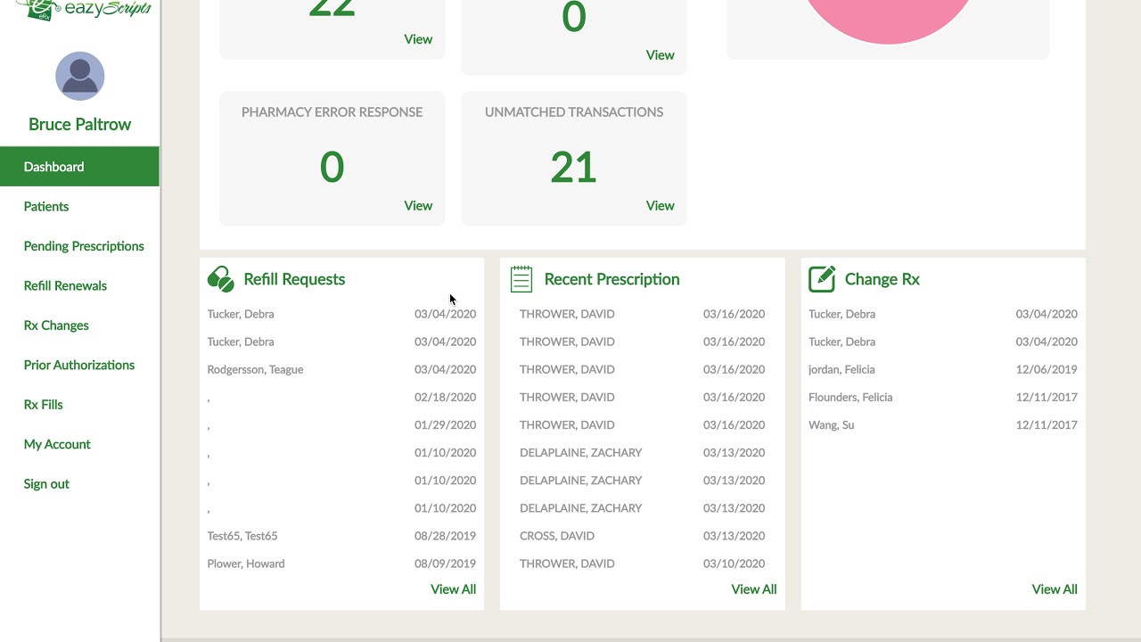Viewport: 1141px width, 642px height.
Task: Open My Account settings
Action: (57, 444)
